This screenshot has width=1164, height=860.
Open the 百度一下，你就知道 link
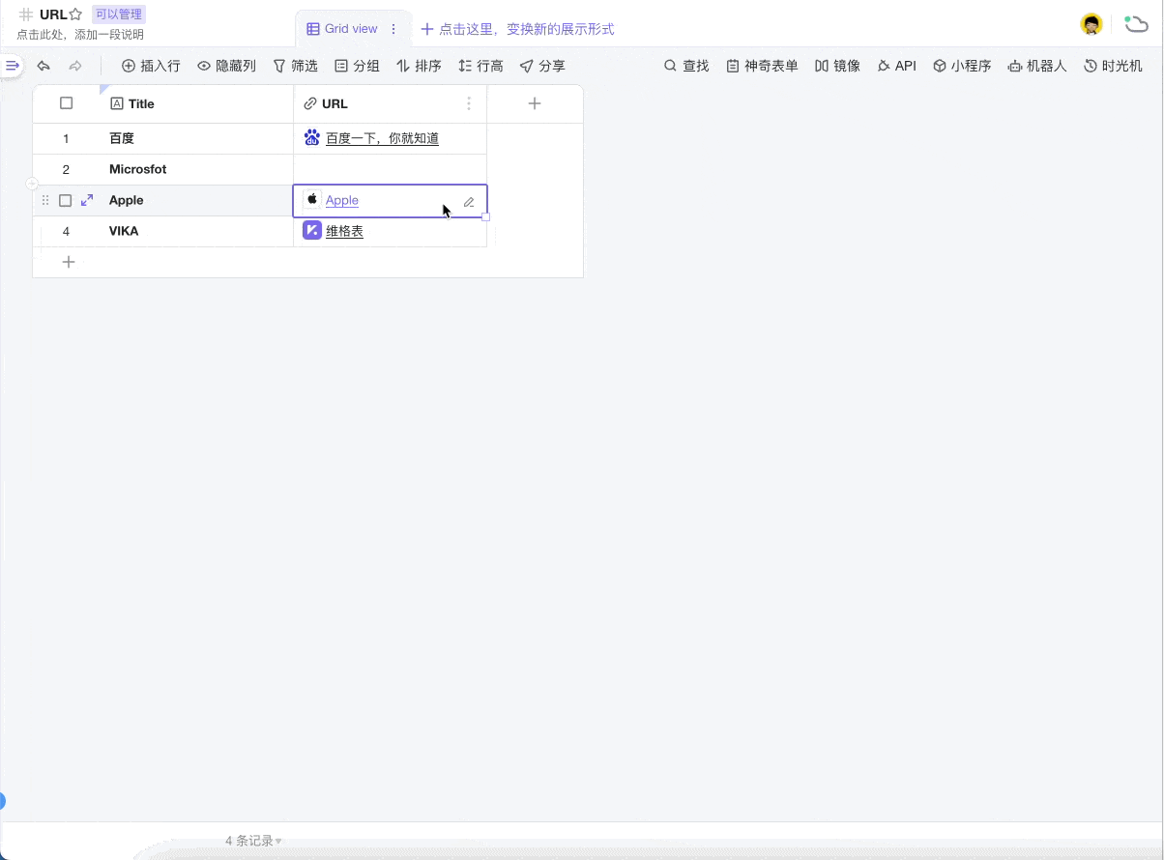pos(382,138)
